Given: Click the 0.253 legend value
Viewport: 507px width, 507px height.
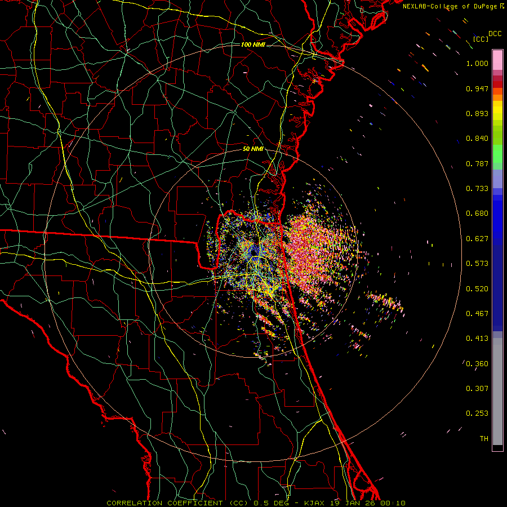Looking at the screenshot, I should (x=477, y=413).
